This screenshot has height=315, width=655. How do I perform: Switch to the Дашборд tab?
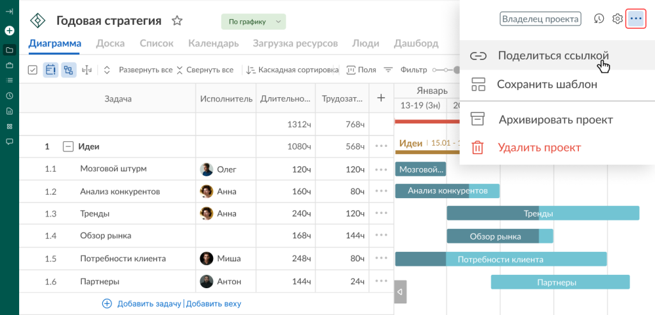point(416,43)
